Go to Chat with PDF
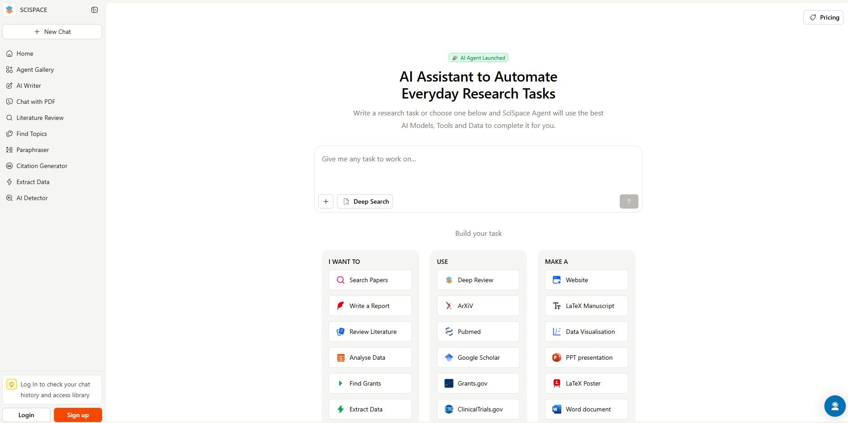The height and width of the screenshot is (423, 848). pos(36,102)
